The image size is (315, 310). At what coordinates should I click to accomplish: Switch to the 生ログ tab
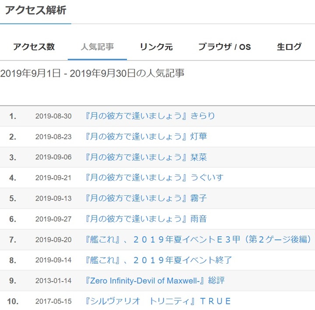(289, 47)
